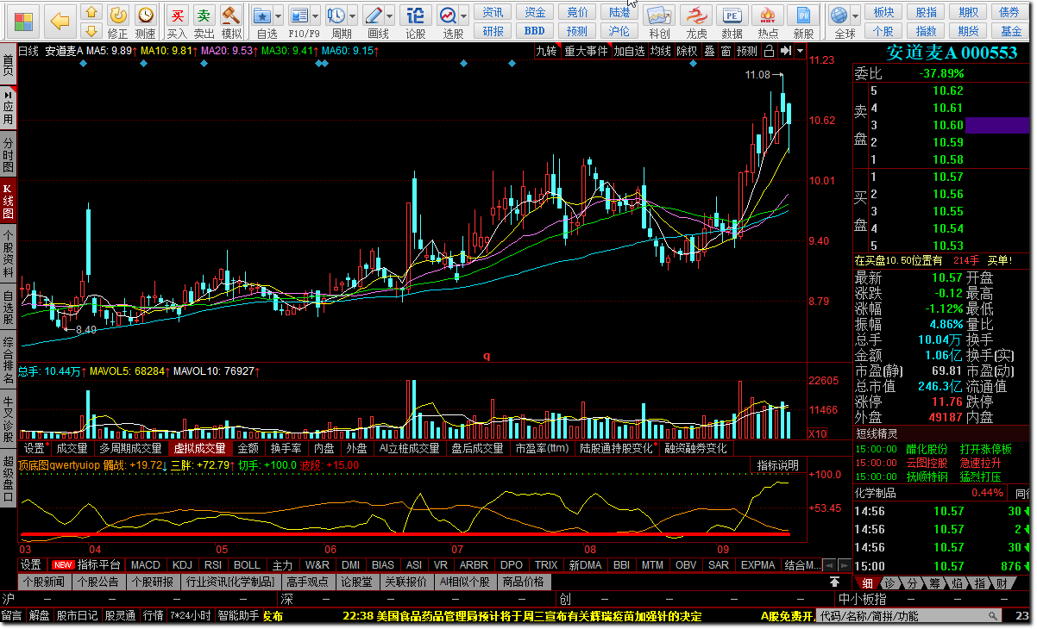This screenshot has height=629, width=1037.
Task: Open the 热点 hot flame icon
Action: pos(768,16)
